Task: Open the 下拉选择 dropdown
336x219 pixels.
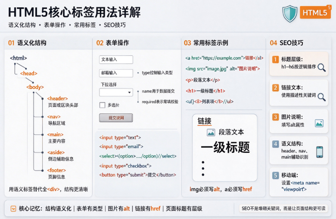Action: tap(116, 92)
